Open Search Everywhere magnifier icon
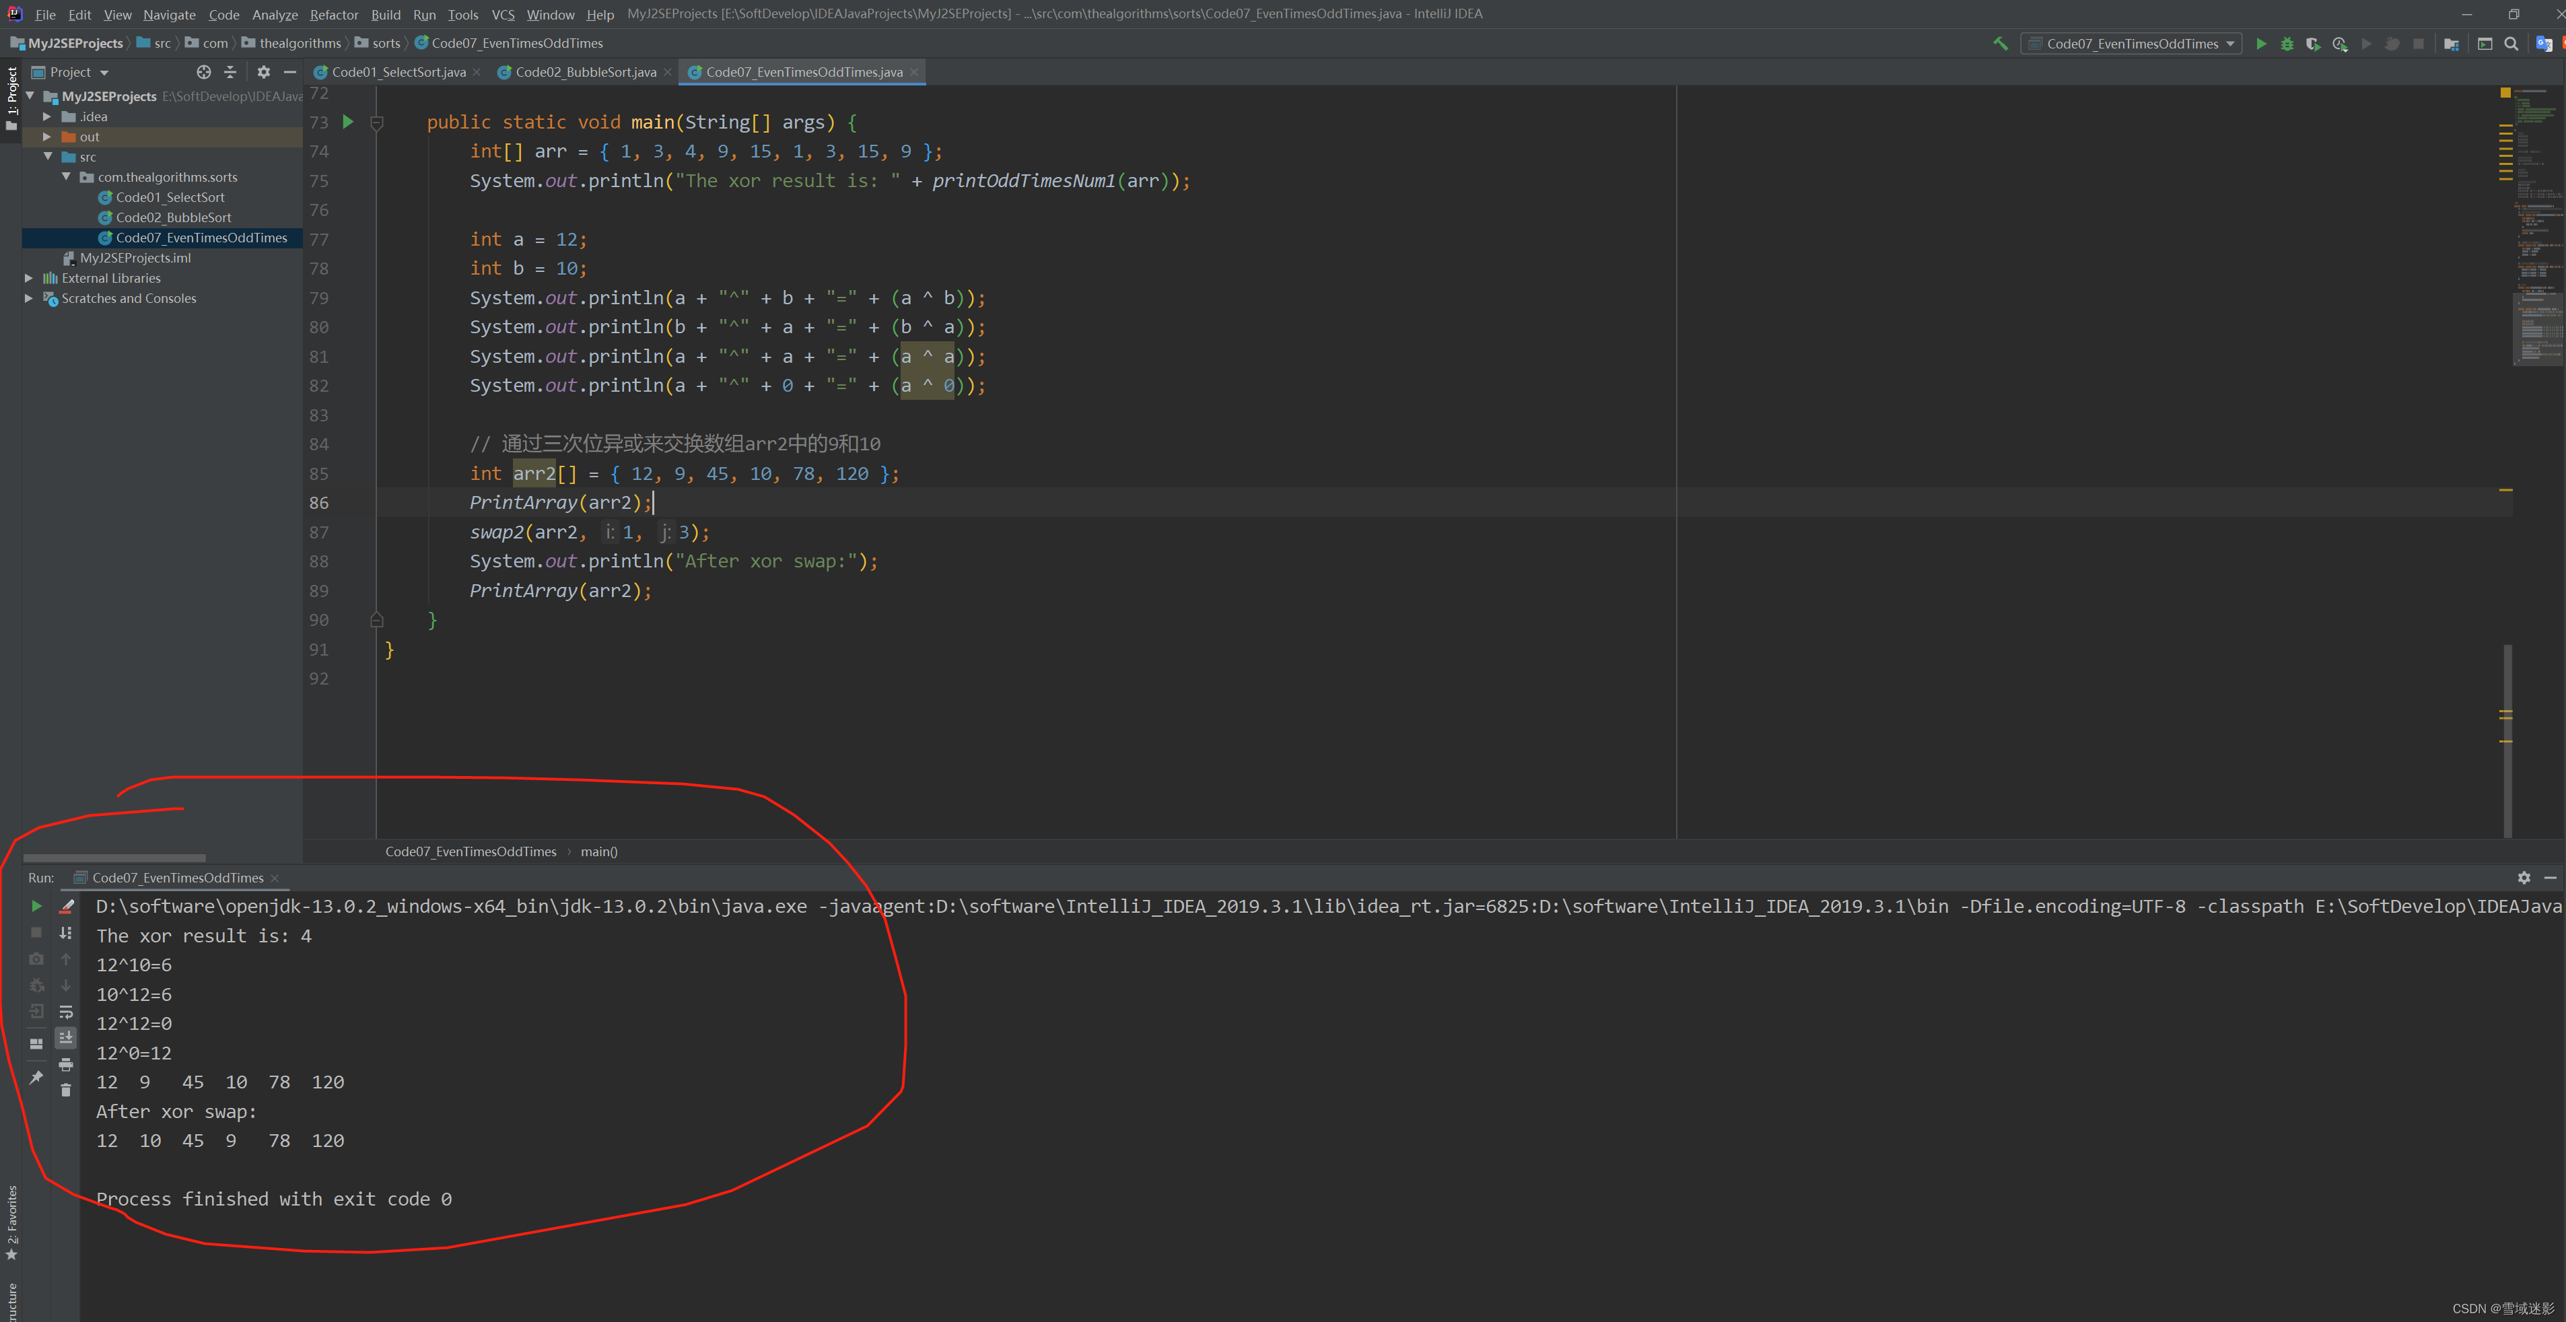 click(2511, 44)
